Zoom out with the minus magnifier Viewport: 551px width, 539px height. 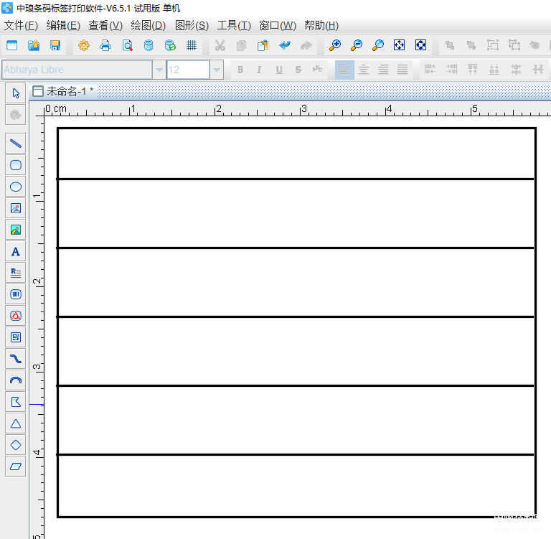pos(357,45)
